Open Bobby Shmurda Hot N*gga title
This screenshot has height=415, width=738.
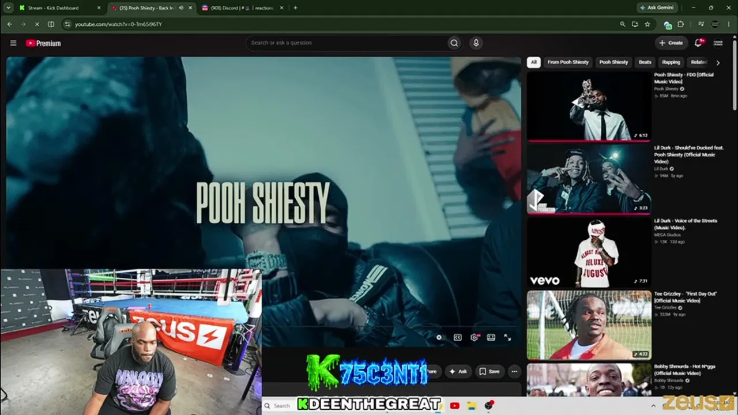pos(684,370)
